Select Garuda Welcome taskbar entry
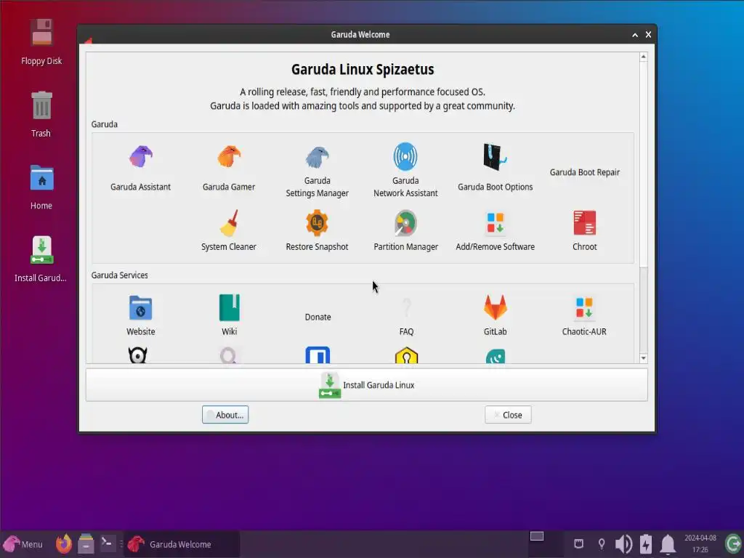The height and width of the screenshot is (558, 744). pos(182,544)
